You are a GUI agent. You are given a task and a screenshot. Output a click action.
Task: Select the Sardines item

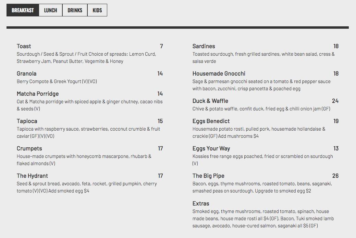(x=204, y=46)
